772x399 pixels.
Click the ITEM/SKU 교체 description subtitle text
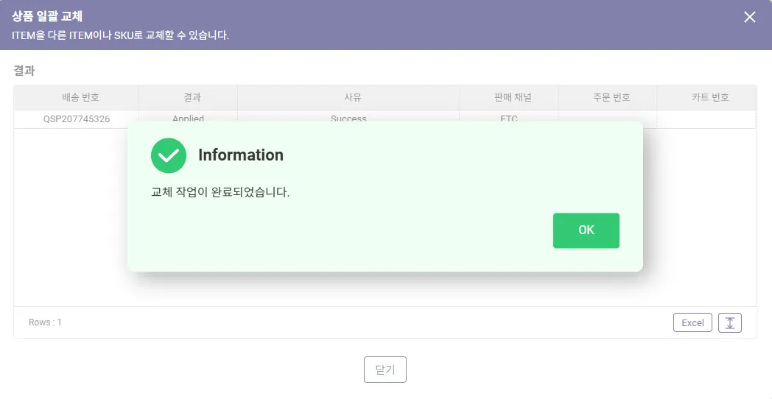click(x=120, y=35)
